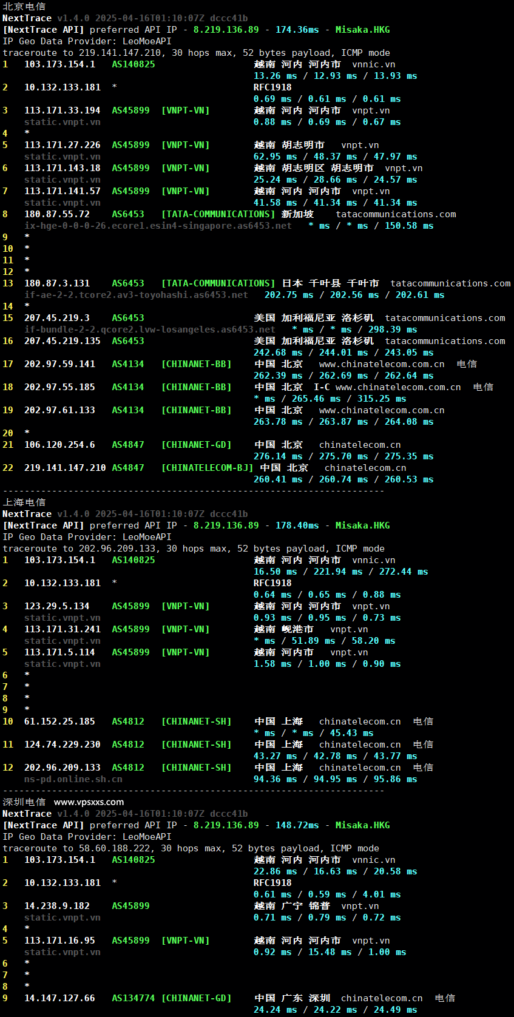514x1017 pixels.
Task: Select API latency value 174.36ms
Action: point(297,30)
